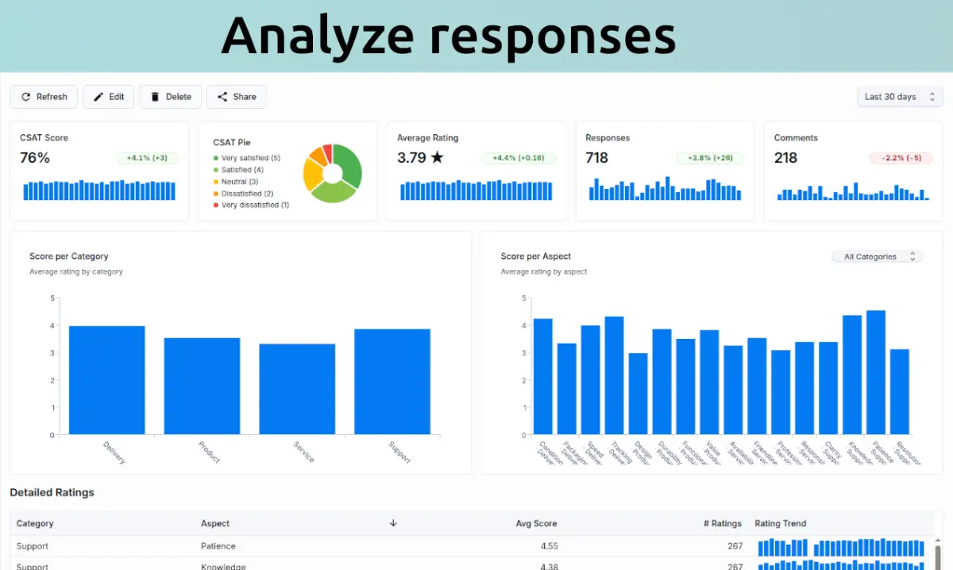Open the Responses card sparkline chart
This screenshot has height=570, width=953.
coord(664,190)
